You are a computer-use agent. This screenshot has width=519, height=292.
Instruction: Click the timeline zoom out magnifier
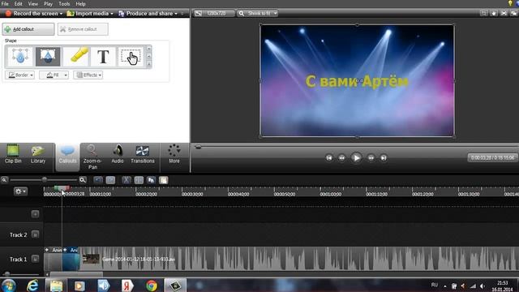click(4, 180)
